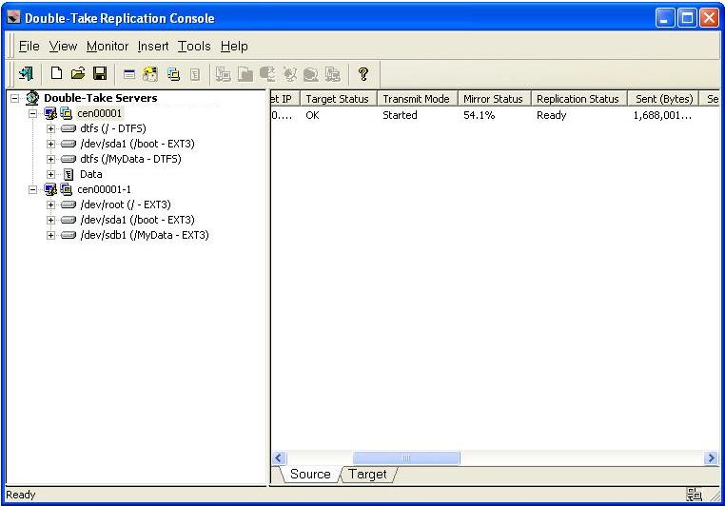The width and height of the screenshot is (725, 506).
Task: Click the Double-Take Servers root globe icon
Action: coord(32,98)
